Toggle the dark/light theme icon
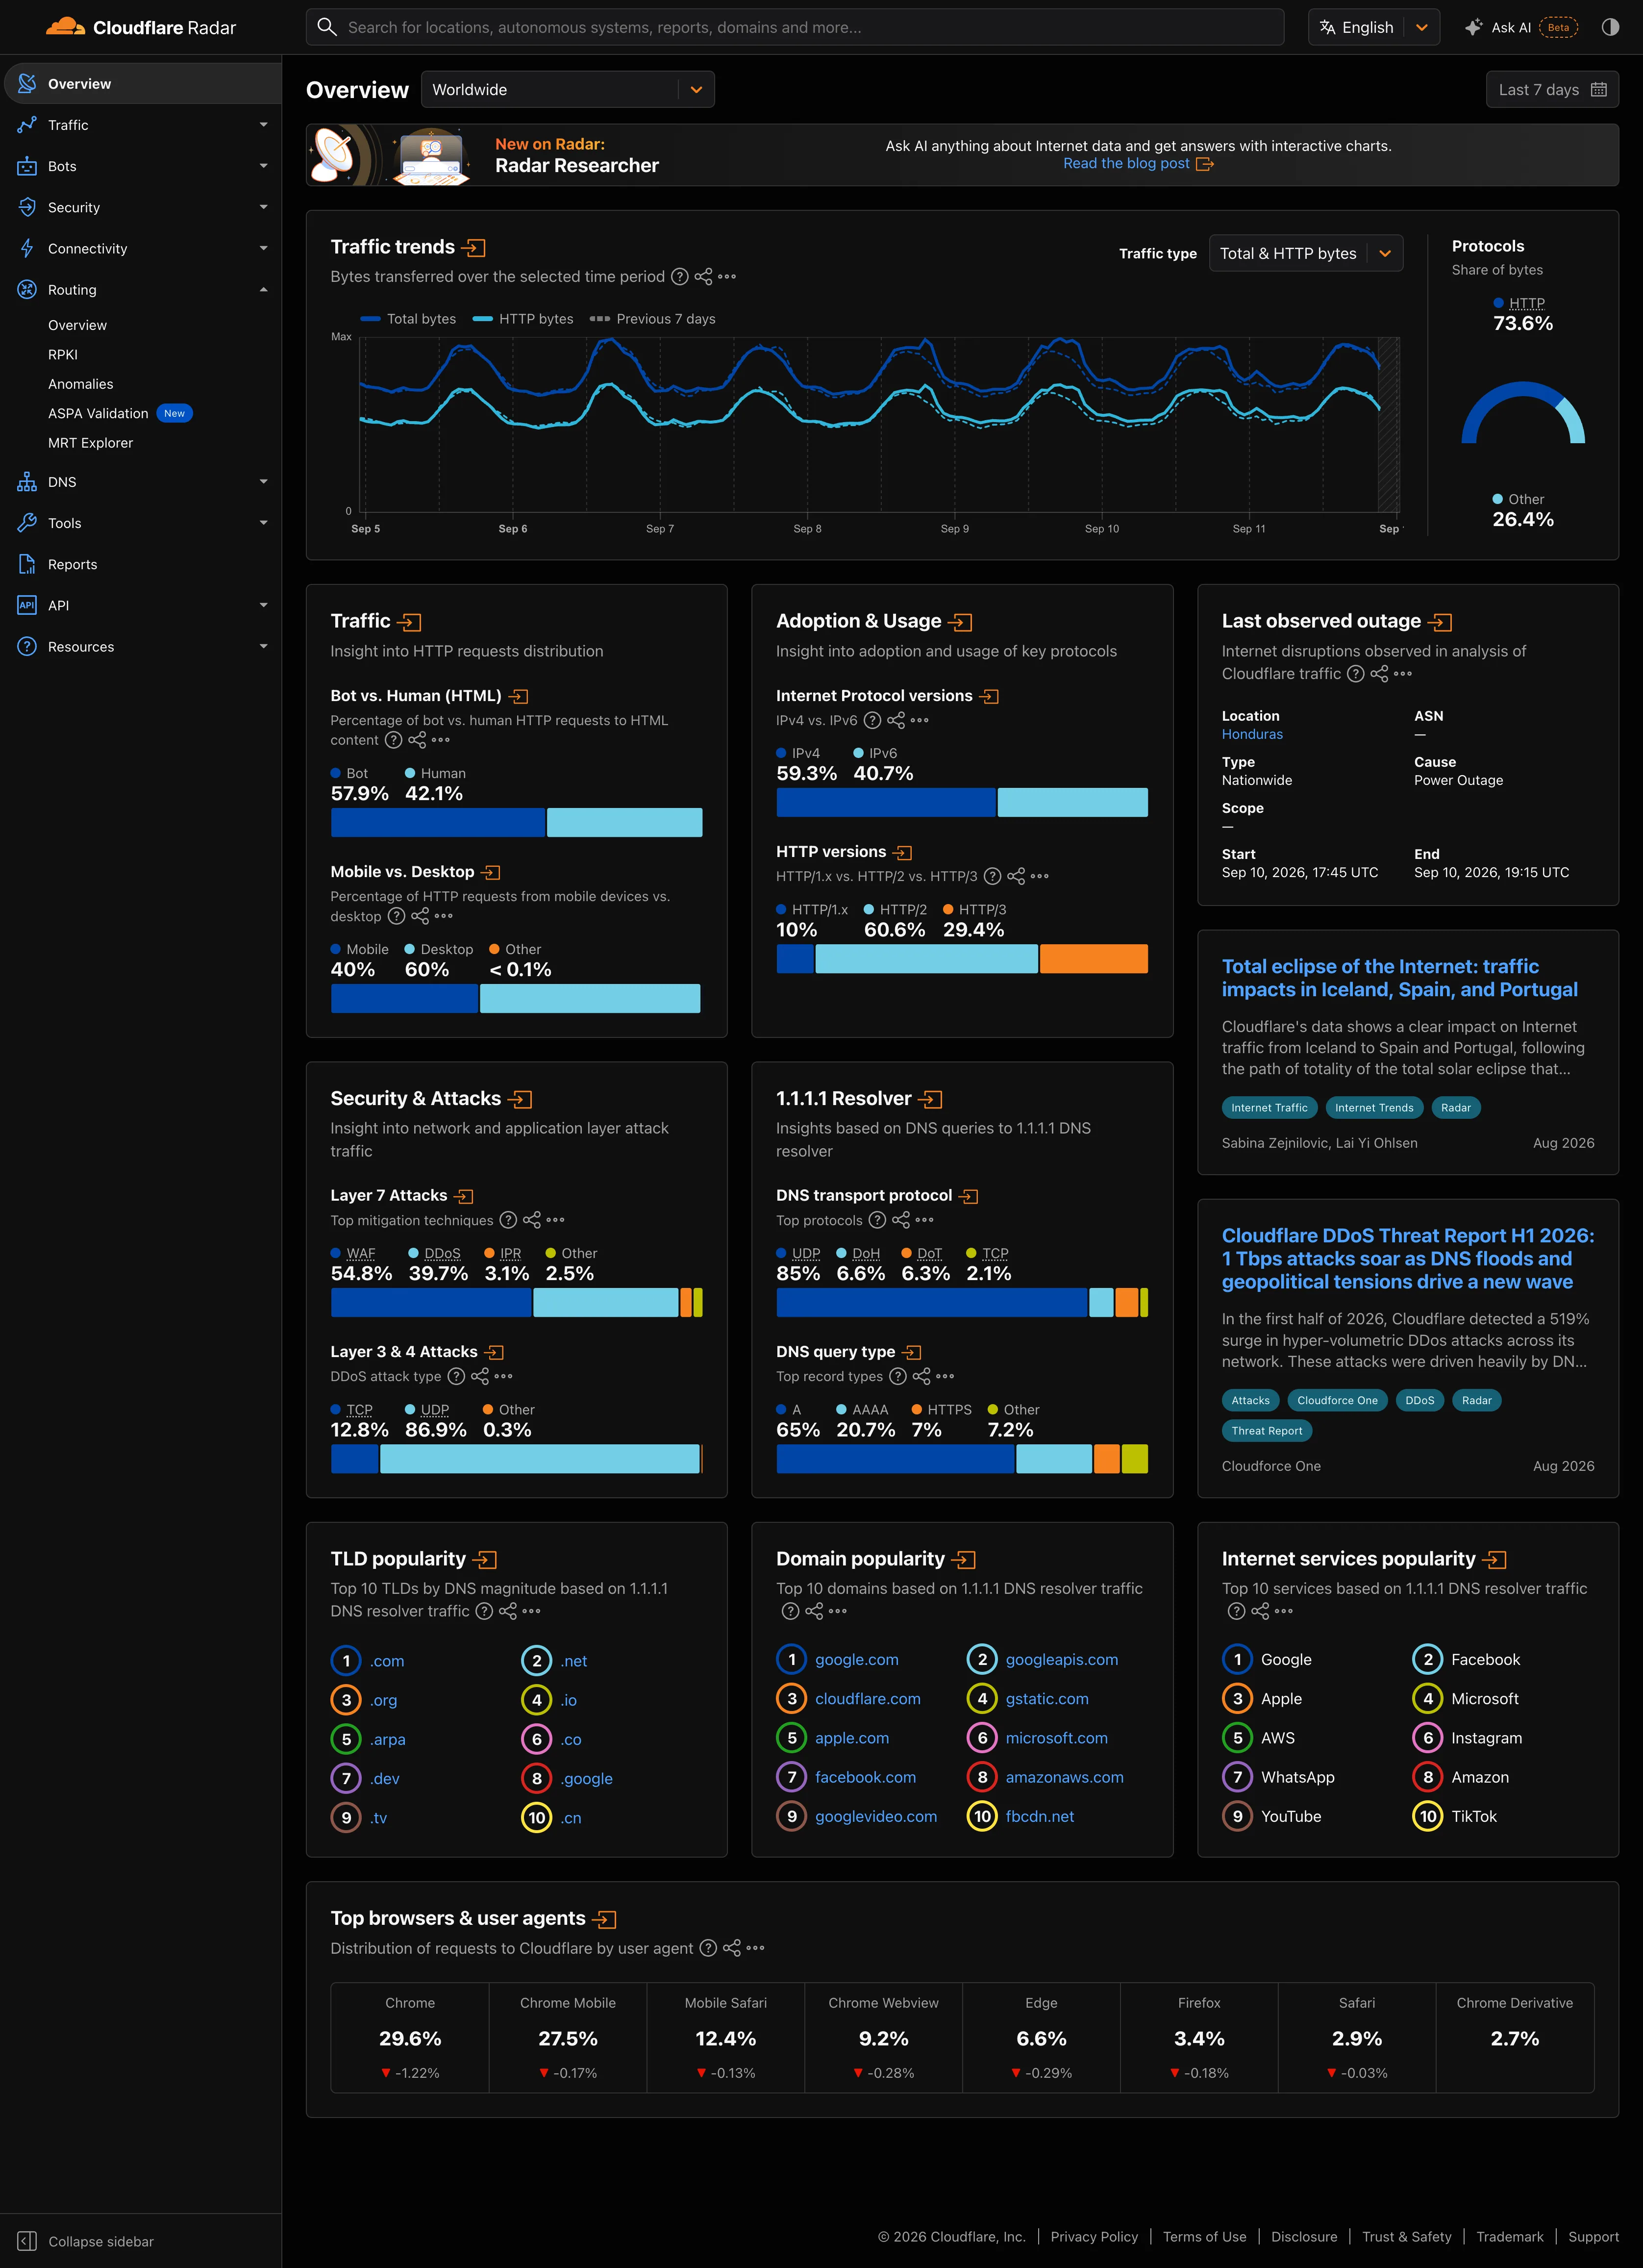This screenshot has height=2268, width=1643. 1610,27
